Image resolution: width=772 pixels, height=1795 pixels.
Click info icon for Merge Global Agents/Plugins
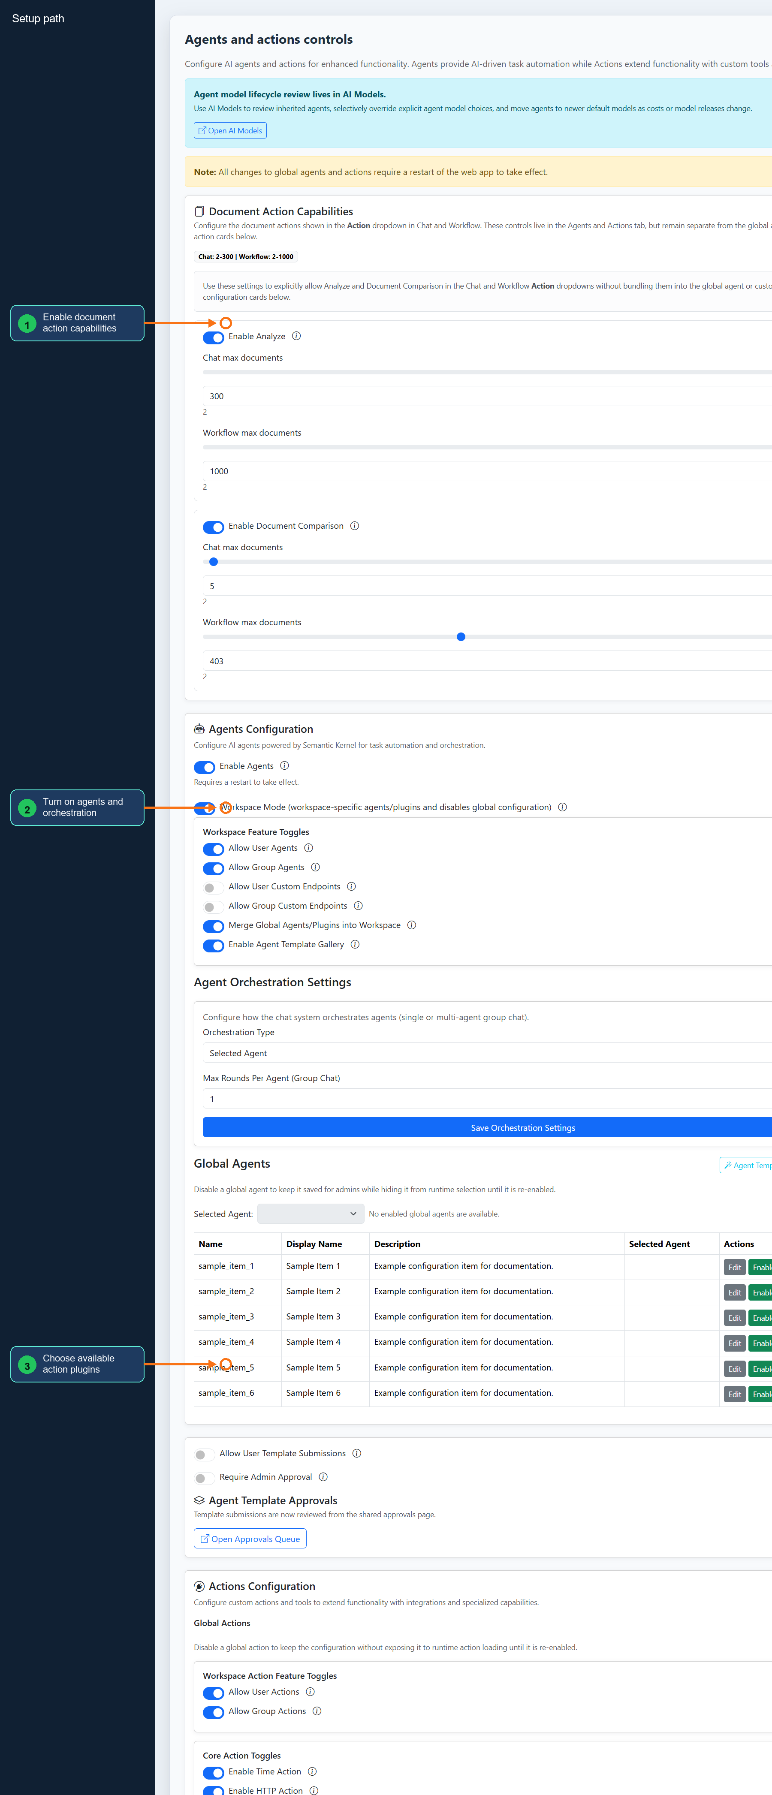point(412,925)
